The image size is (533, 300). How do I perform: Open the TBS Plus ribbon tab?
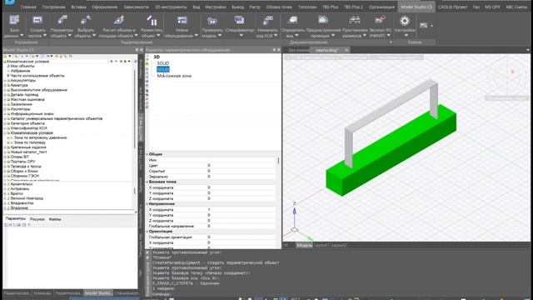click(x=330, y=7)
